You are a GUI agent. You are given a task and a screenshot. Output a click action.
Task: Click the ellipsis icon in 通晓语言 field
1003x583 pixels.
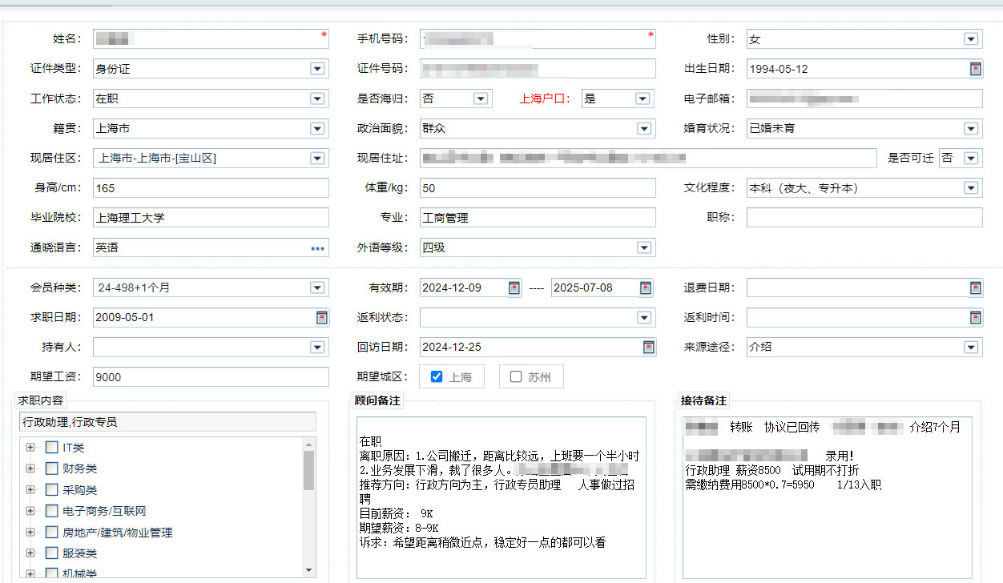(x=318, y=248)
